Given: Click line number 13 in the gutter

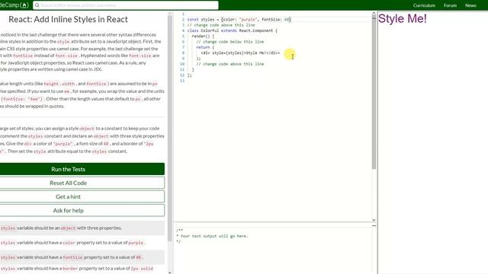Looking at the screenshot, I should click(x=182, y=81).
